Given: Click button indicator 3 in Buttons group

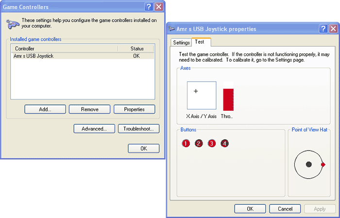Looking at the screenshot, I should (x=212, y=143).
